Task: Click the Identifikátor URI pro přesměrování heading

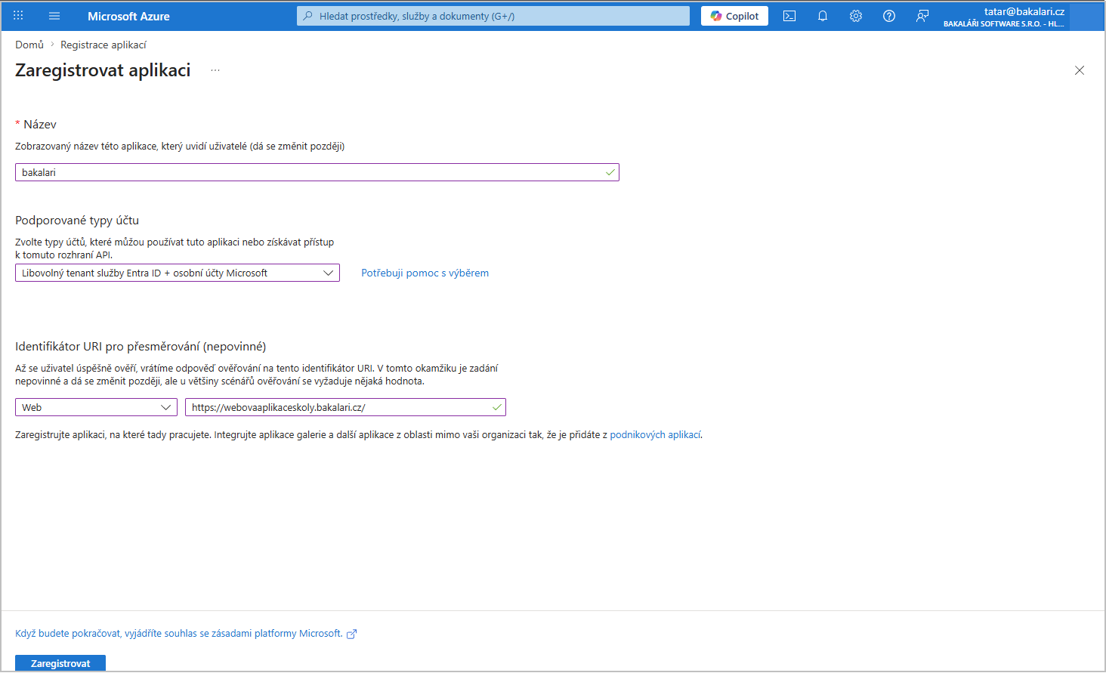Action: [x=141, y=347]
